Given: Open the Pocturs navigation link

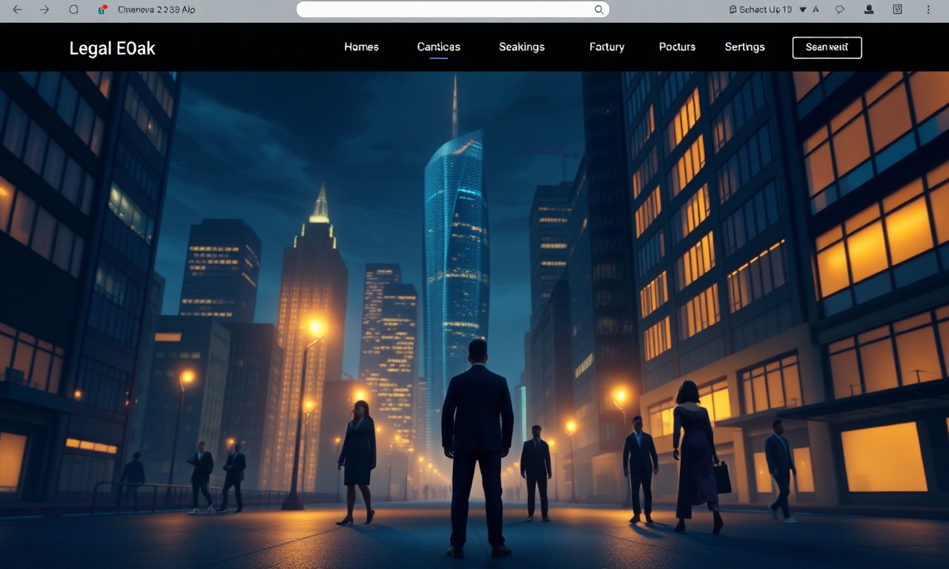Looking at the screenshot, I should 677,47.
